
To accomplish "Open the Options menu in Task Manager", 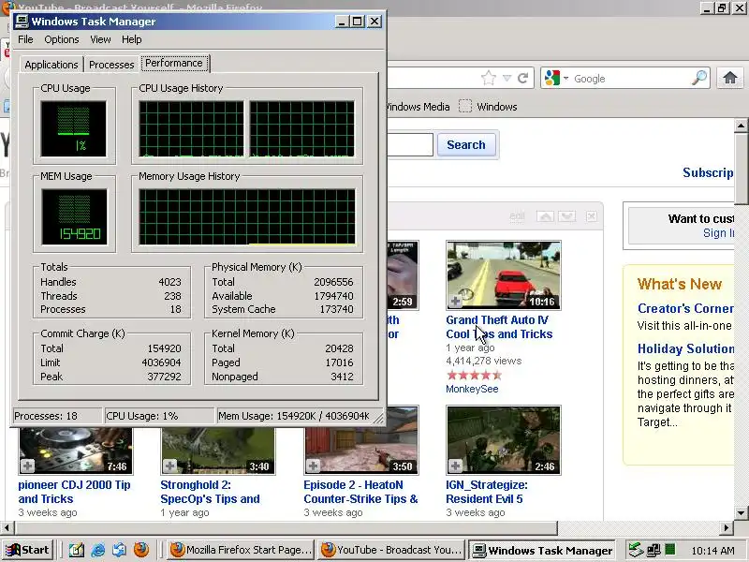I will click(x=62, y=39).
